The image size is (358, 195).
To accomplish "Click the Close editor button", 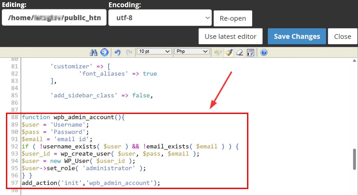I will click(342, 37).
